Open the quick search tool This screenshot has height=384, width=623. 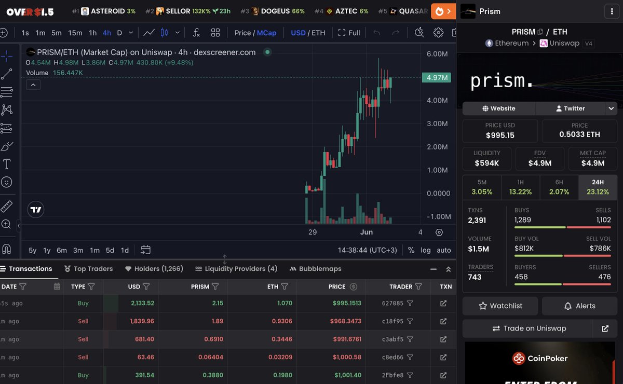pos(419,33)
